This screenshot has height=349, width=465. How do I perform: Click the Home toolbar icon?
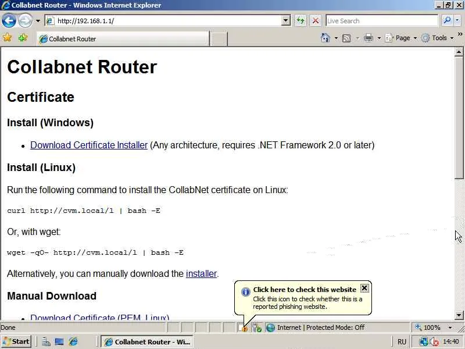click(x=325, y=38)
